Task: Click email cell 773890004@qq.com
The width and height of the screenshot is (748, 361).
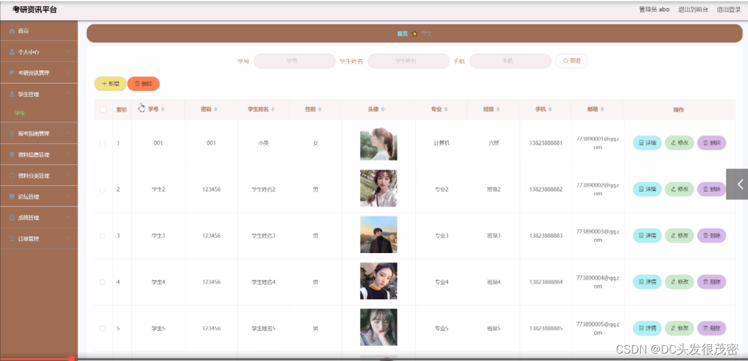Action: point(598,282)
